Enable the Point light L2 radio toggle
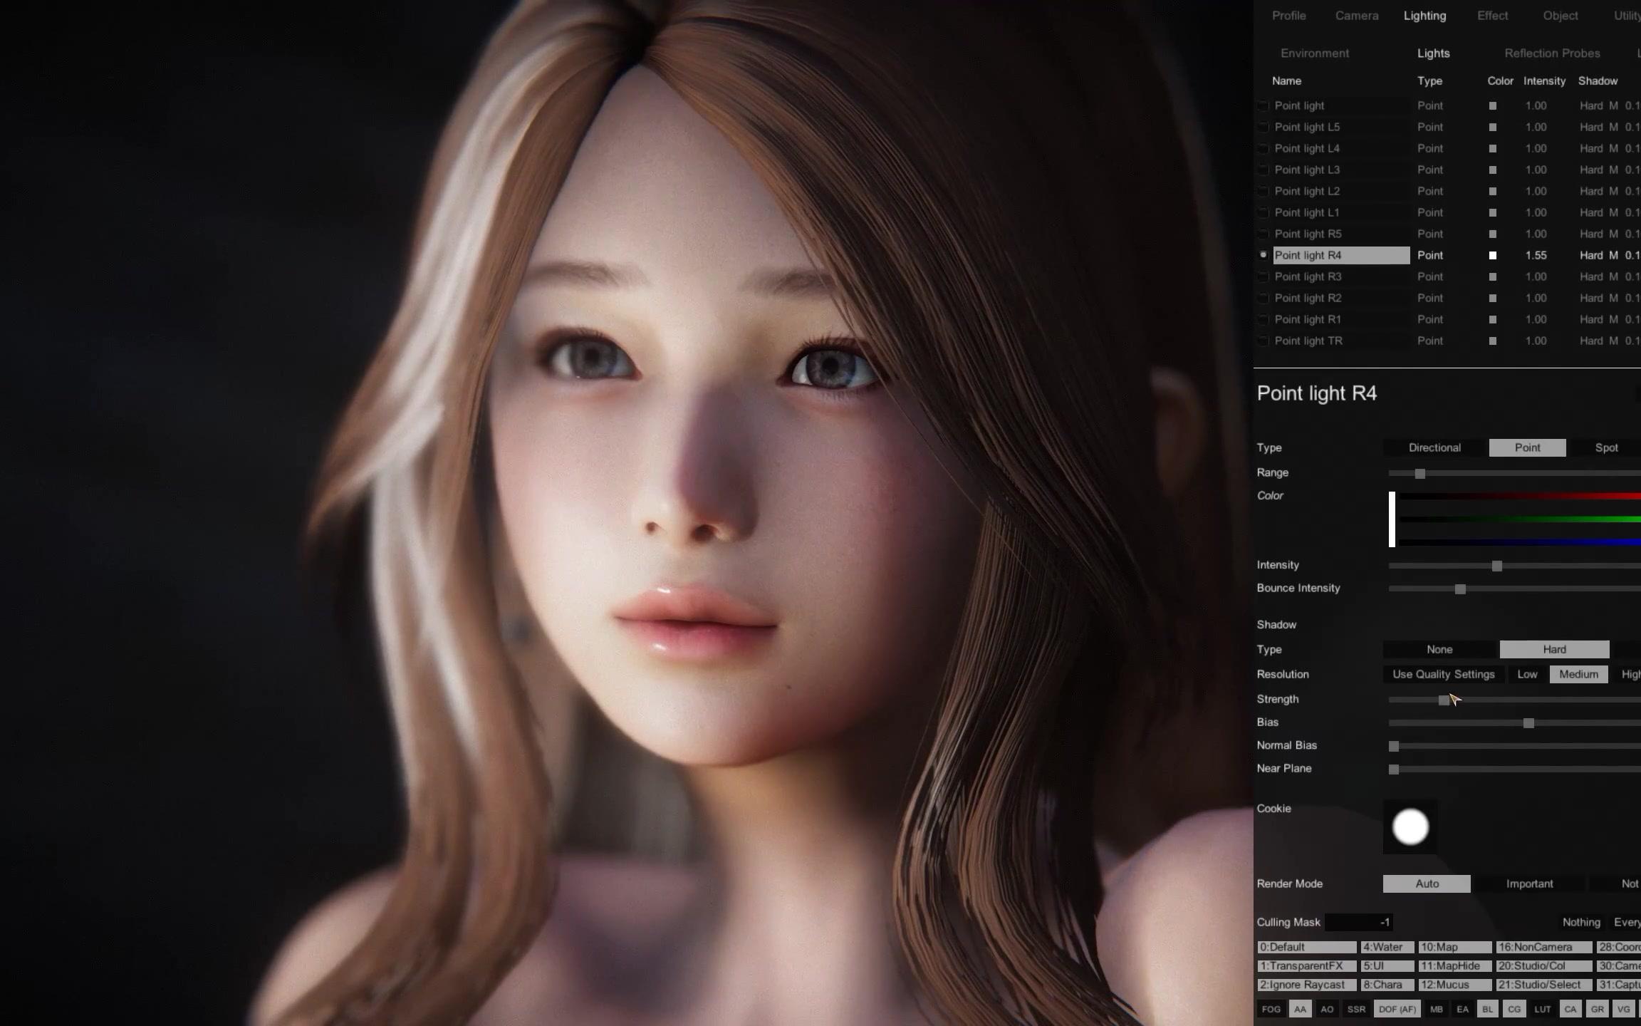Image resolution: width=1641 pixels, height=1026 pixels. (x=1263, y=191)
